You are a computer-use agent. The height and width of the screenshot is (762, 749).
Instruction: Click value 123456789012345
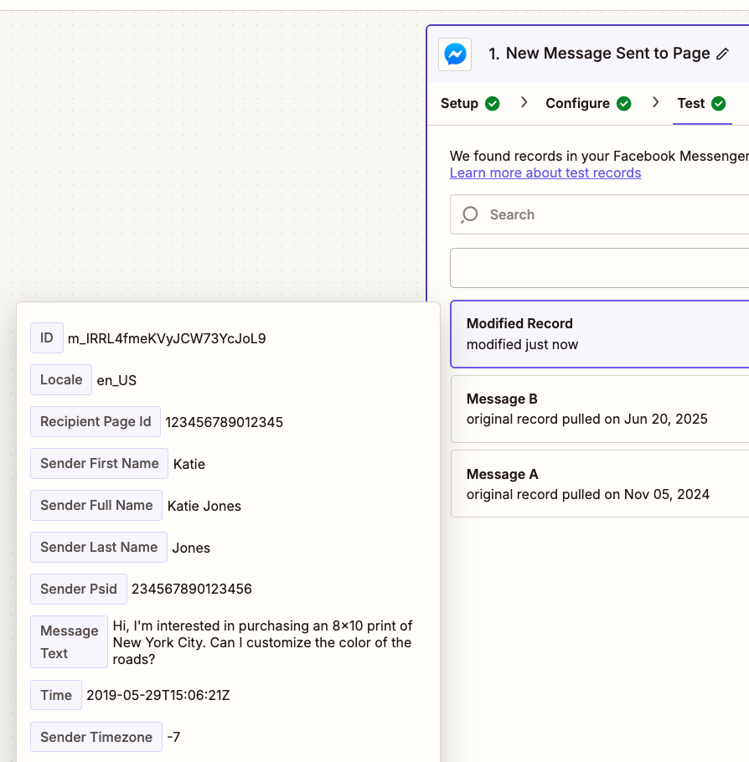[224, 422]
